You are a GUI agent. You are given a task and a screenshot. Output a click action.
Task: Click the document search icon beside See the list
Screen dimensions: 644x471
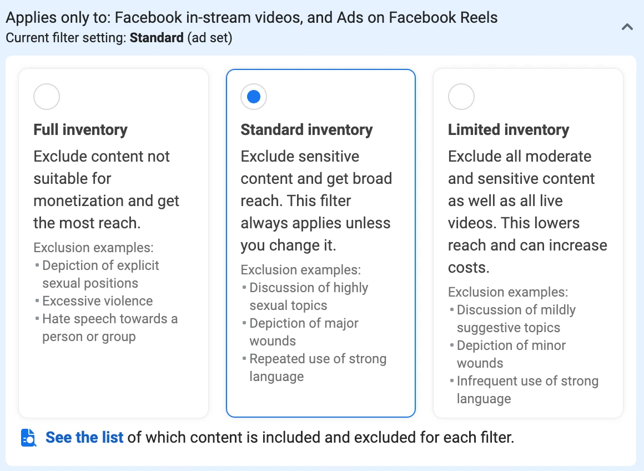click(x=29, y=438)
